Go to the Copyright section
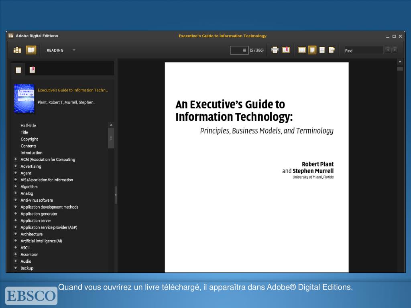Image resolution: width=411 pixels, height=308 pixels. click(x=29, y=139)
